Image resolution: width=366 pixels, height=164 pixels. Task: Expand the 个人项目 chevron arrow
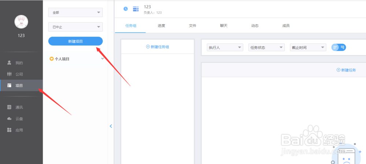coord(102,59)
